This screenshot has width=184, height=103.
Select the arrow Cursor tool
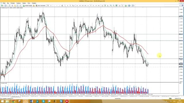click(x=48, y=5)
